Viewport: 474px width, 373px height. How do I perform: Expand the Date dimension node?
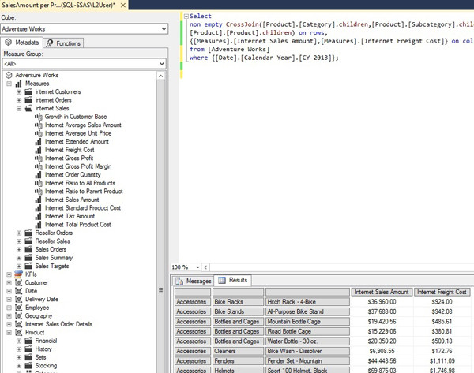click(9, 291)
